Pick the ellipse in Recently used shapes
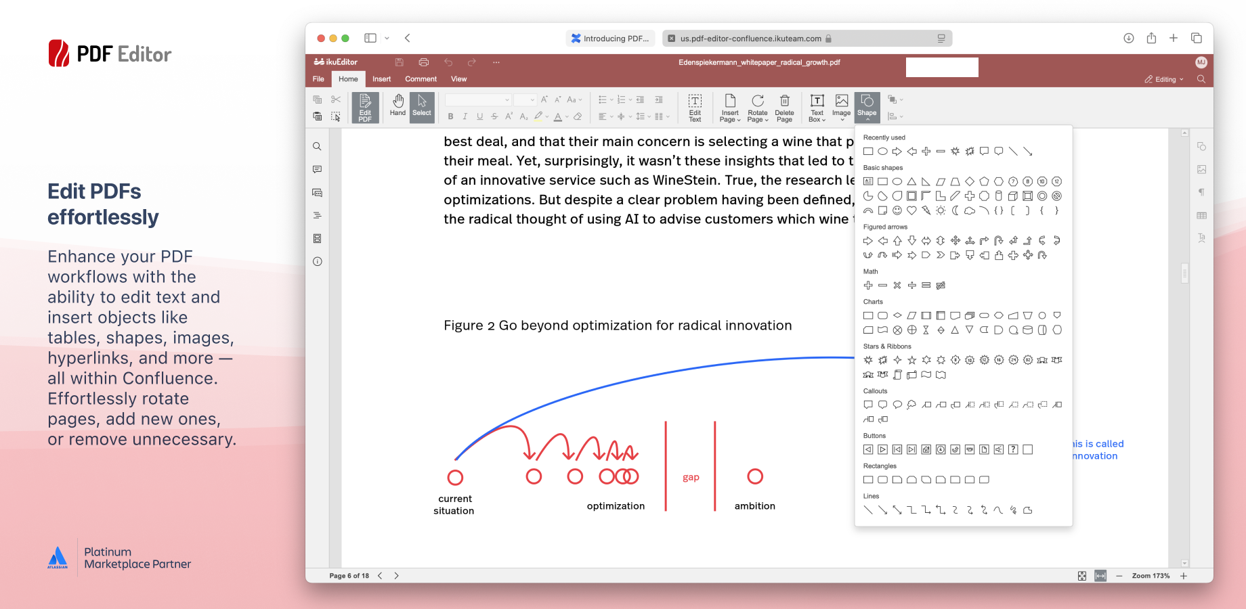Viewport: 1246px width, 609px height. pyautogui.click(x=882, y=152)
